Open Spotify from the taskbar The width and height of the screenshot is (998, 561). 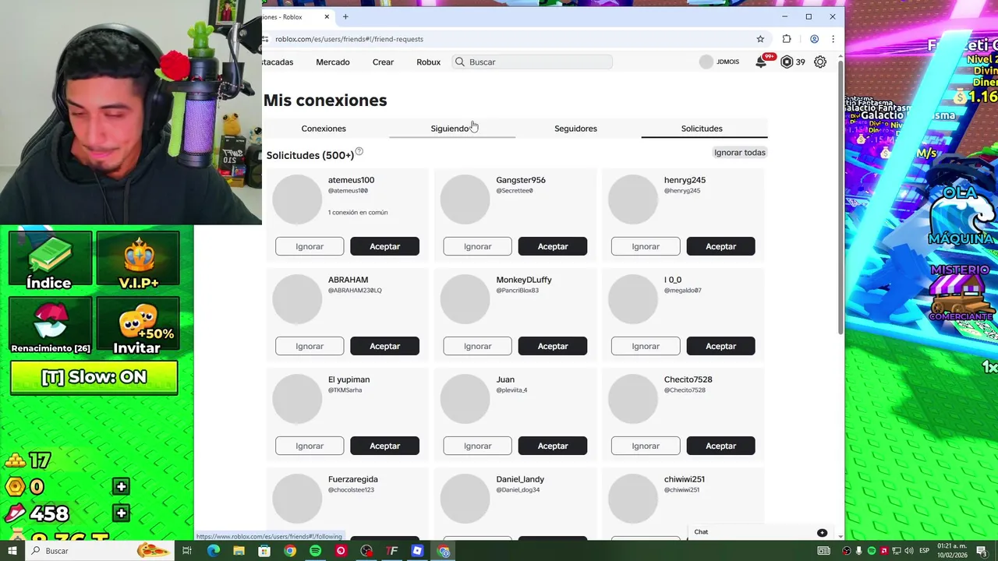[315, 551]
